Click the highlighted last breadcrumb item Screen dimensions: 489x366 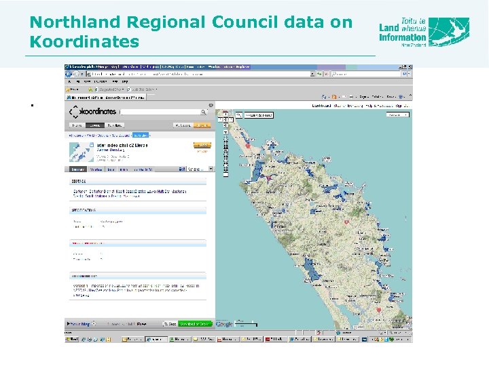point(141,136)
